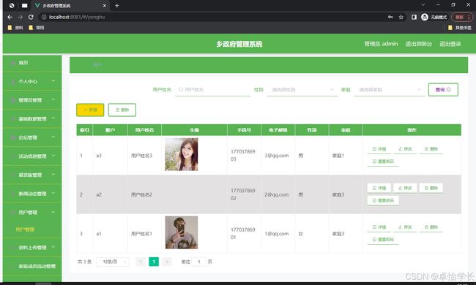Screen dimensions: 476x285
Task: Expand 活动信息管理 sidebar menu
Action: [x=32, y=156]
